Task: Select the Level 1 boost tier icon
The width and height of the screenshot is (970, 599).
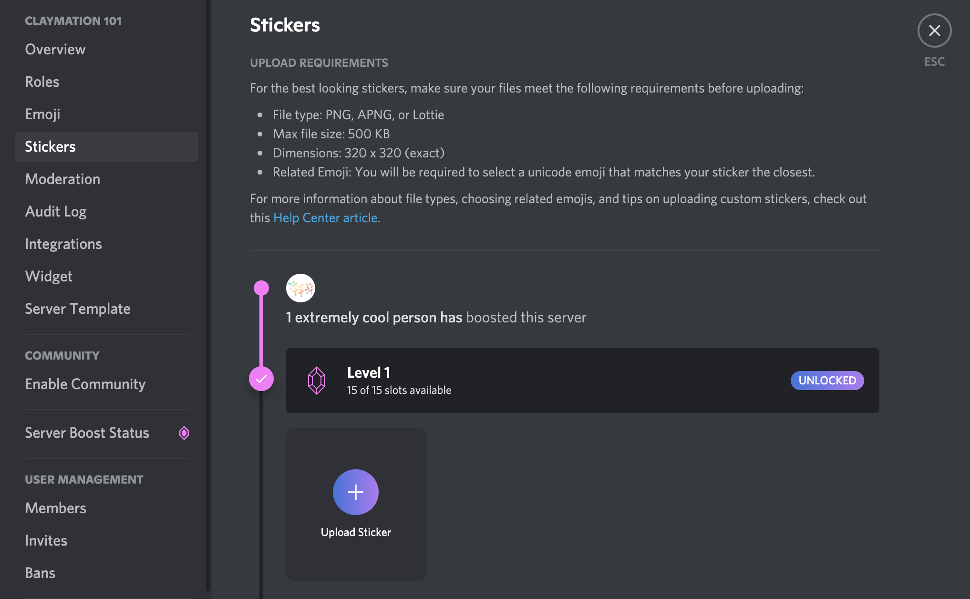Action: 317,380
